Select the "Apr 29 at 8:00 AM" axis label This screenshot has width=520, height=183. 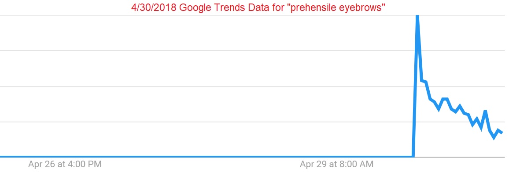pyautogui.click(x=336, y=164)
